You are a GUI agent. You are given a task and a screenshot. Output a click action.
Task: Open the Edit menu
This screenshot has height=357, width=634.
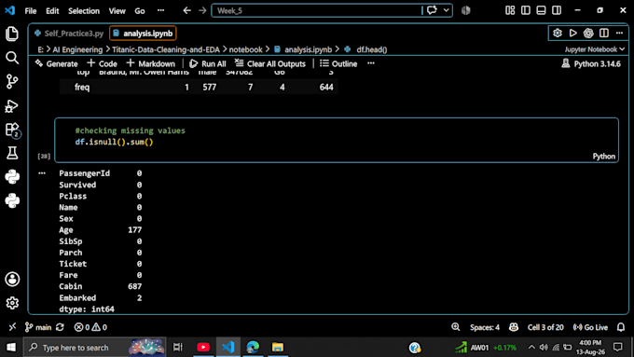[x=52, y=11]
